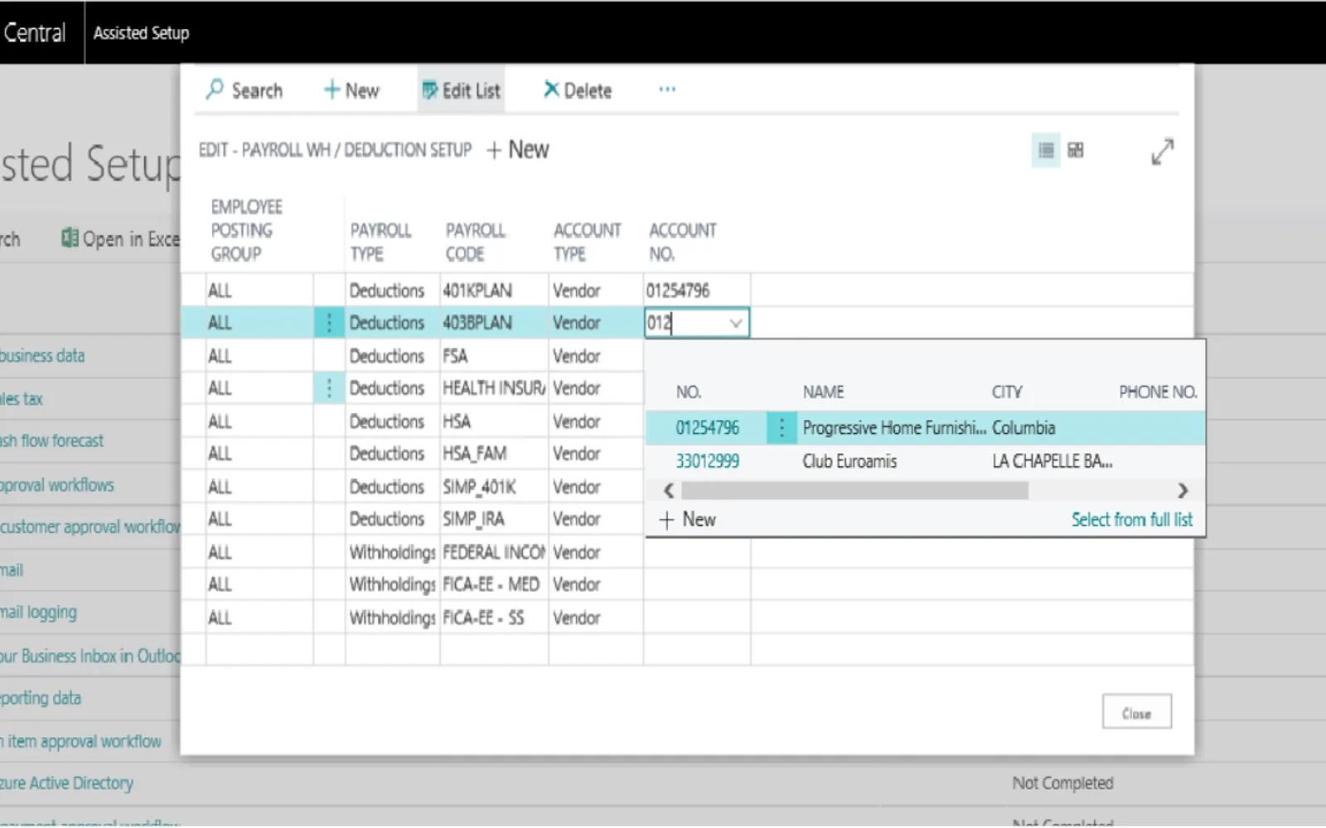1326x828 pixels.
Task: Click the Account Type column header
Action: (587, 242)
